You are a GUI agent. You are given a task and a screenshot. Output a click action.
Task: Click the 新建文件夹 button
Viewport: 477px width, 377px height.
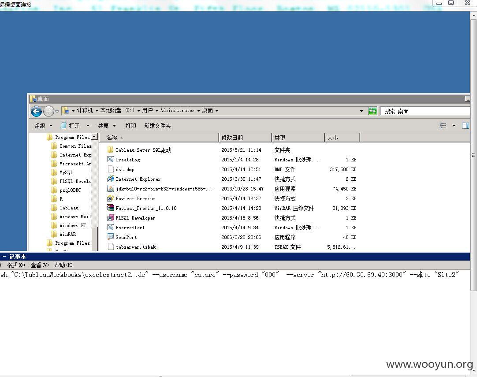click(157, 126)
